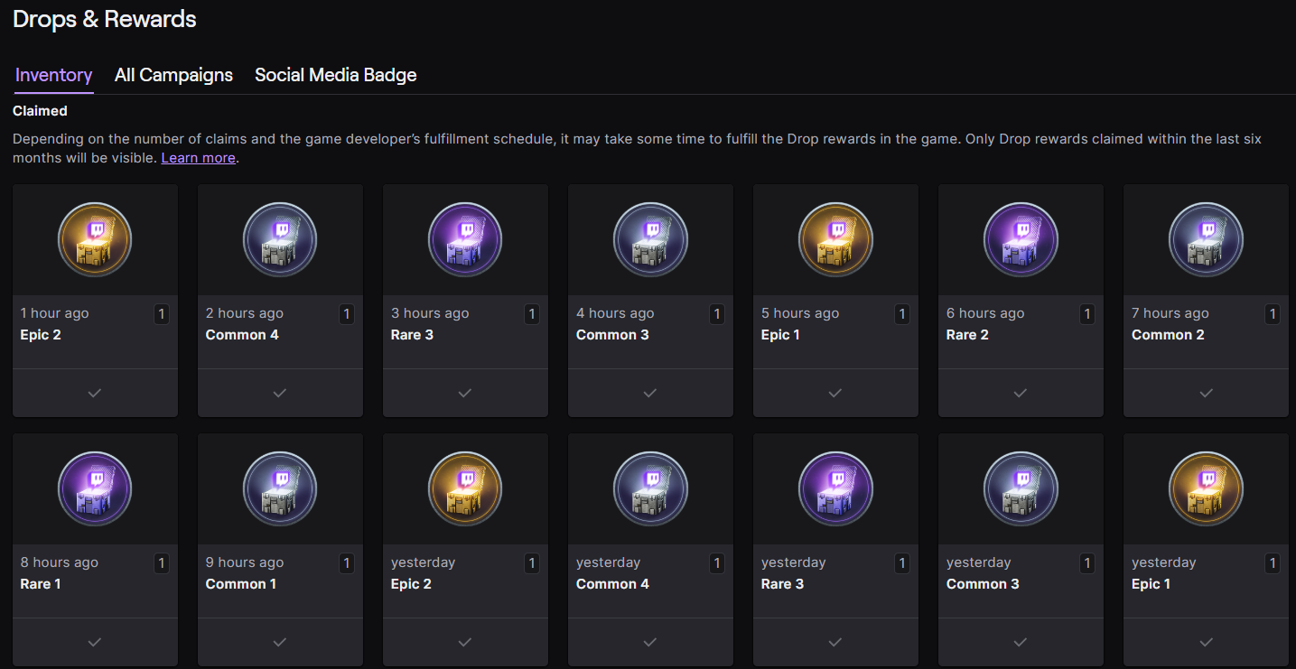Click the gold chest icon for Epic 2 claimed 1 hour ago
Screen dimensions: 1296x669
pos(95,240)
